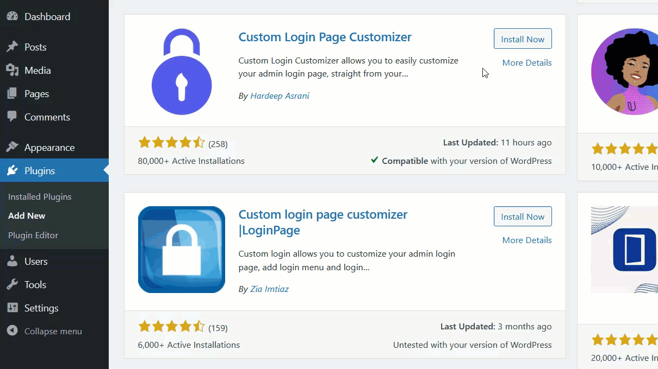Image resolution: width=658 pixels, height=369 pixels.
Task: Click the Settings sliders icon
Action: 12,308
